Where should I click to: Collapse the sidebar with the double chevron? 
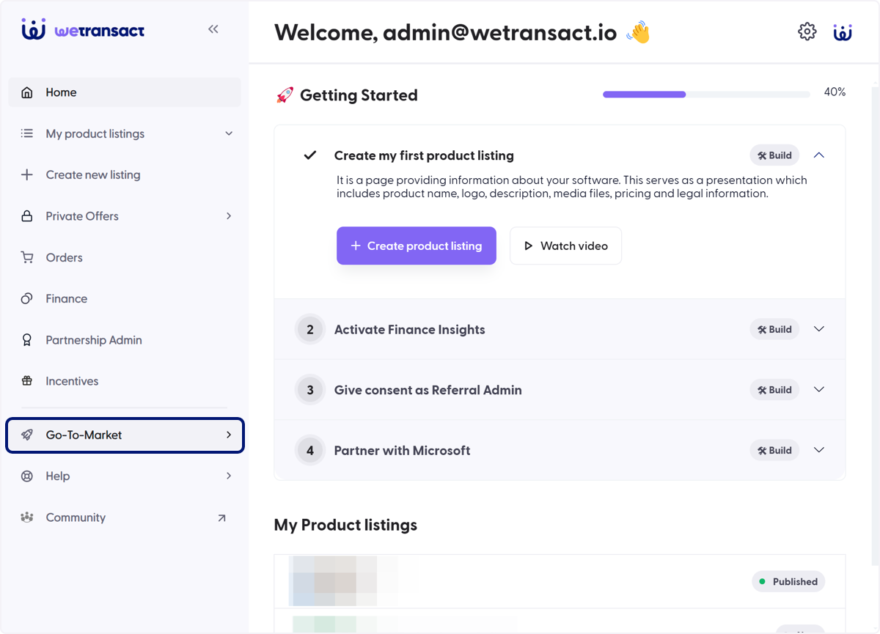tap(213, 29)
